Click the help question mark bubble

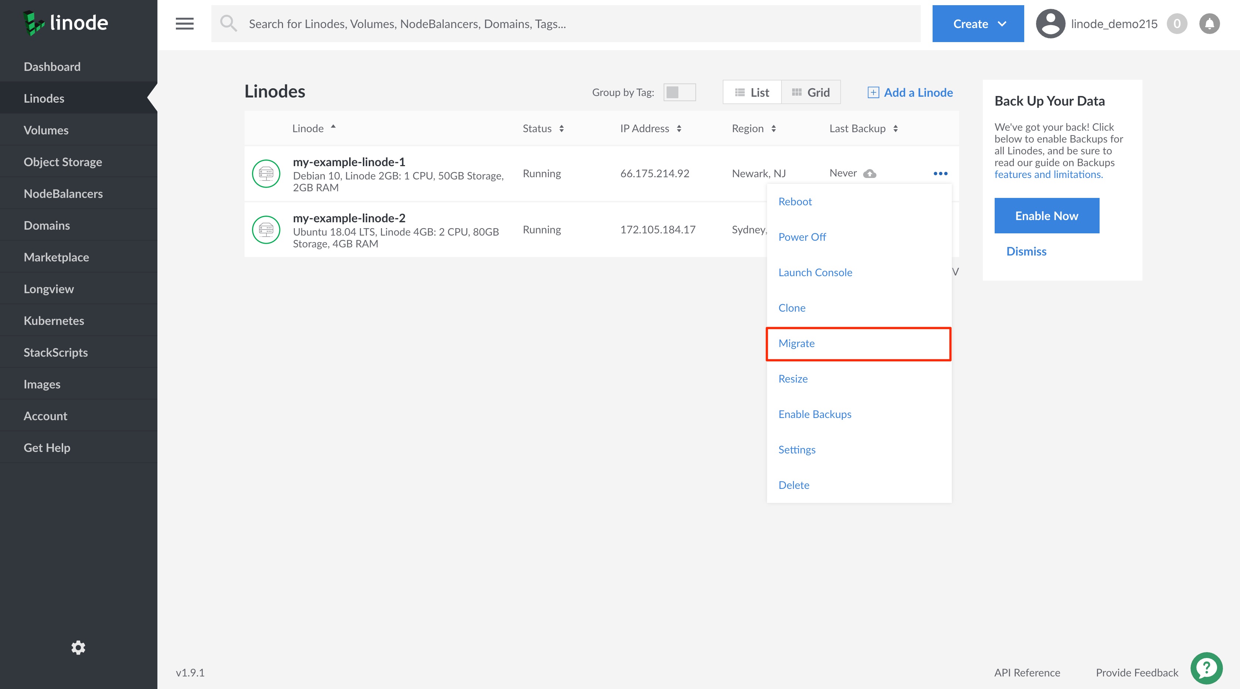tap(1206, 668)
